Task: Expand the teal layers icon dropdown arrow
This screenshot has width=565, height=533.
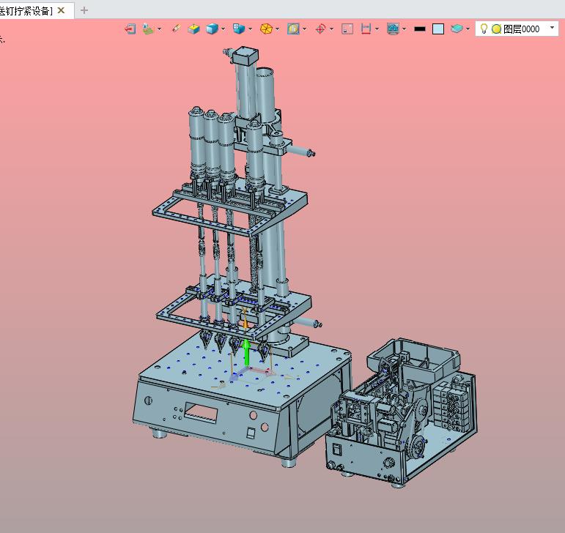Action: coord(468,29)
